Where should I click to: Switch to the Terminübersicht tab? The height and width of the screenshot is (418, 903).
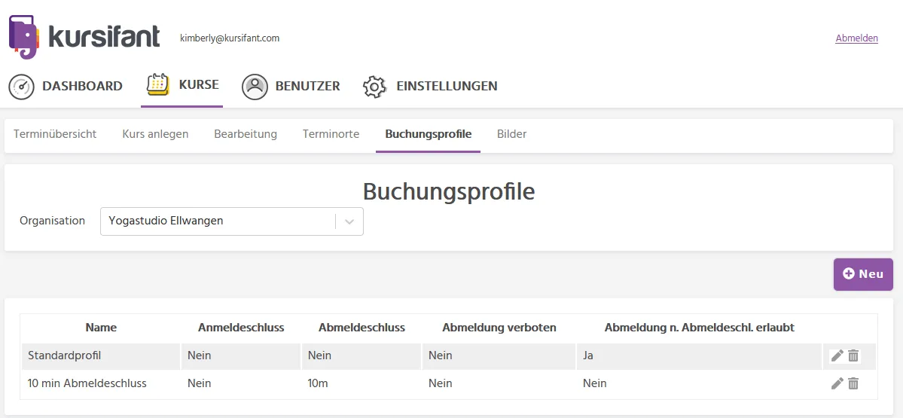point(55,134)
